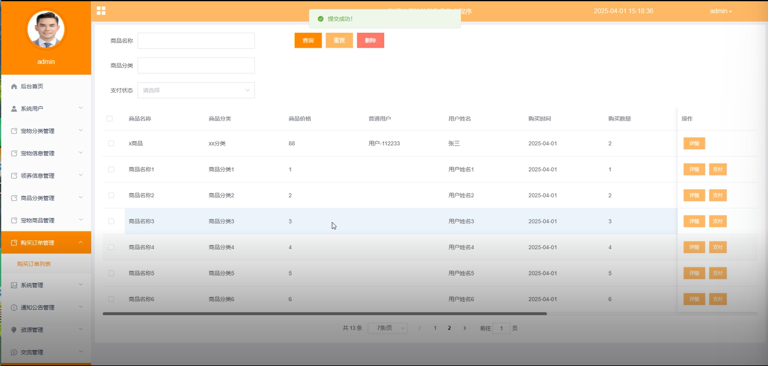Viewport: 768px width, 366px height.
Task: Click the user icon beside 系统用户
Action: 14,109
